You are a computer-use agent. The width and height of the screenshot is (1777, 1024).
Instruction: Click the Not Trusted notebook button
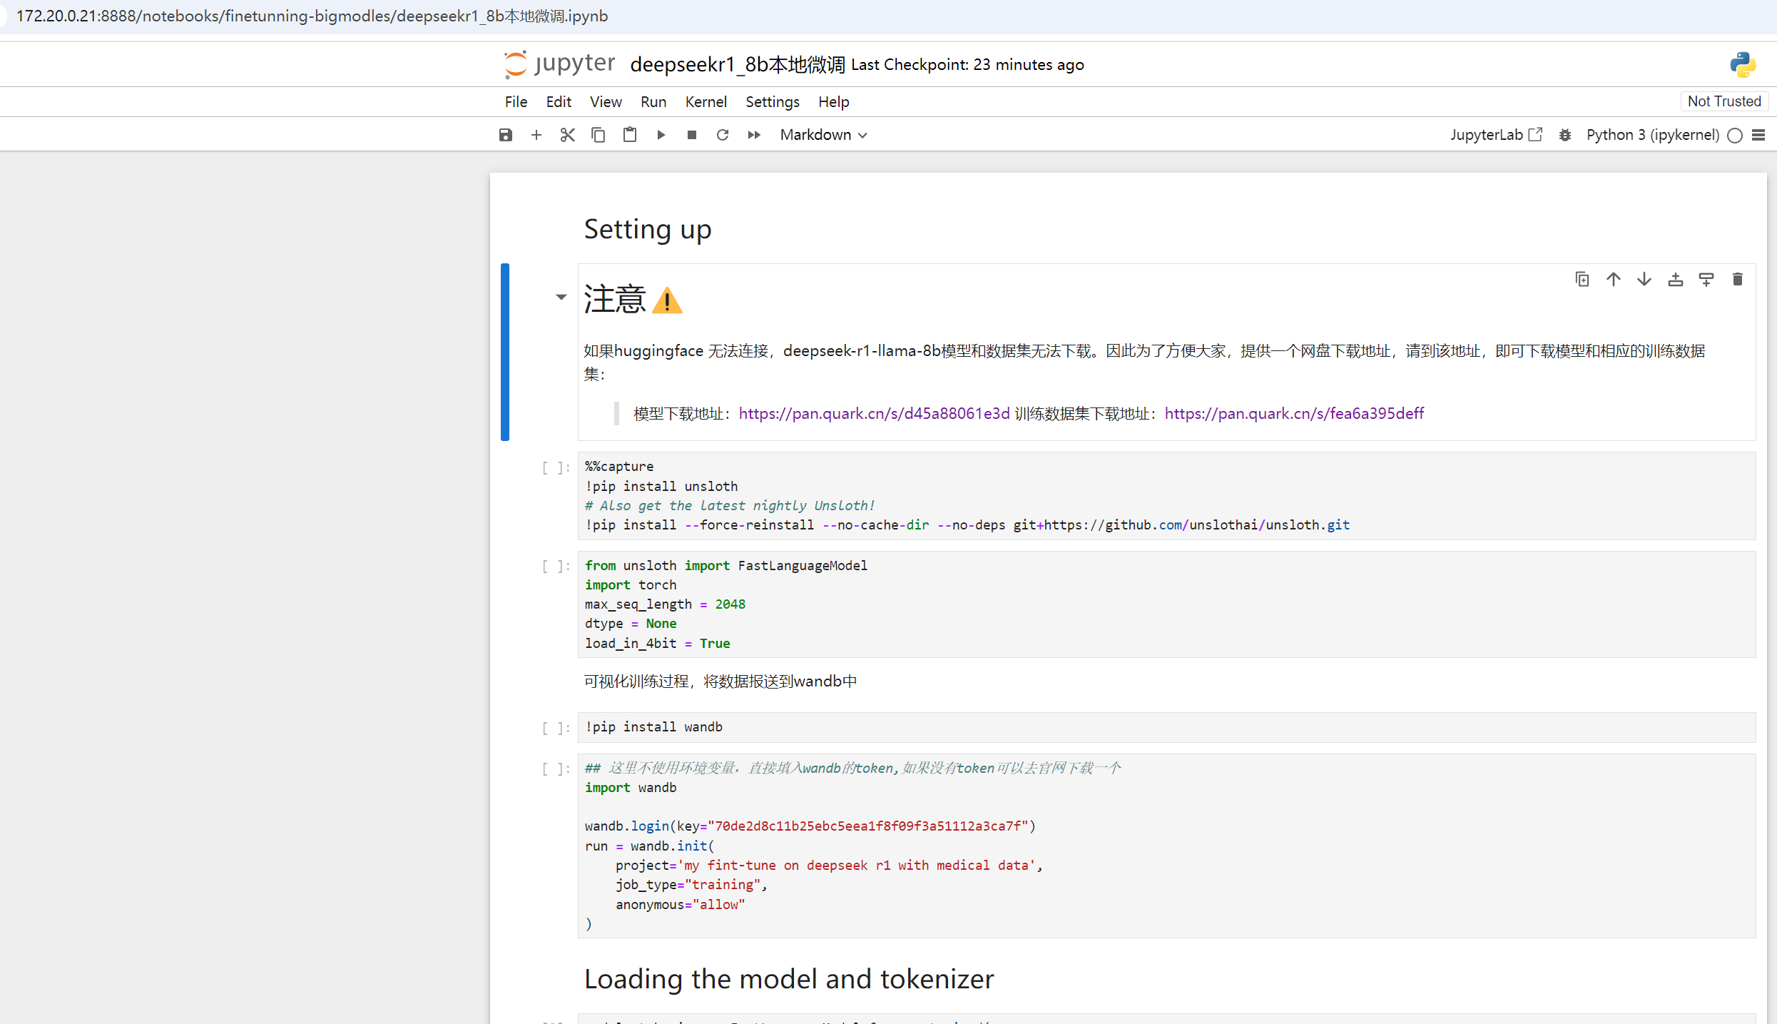point(1723,101)
